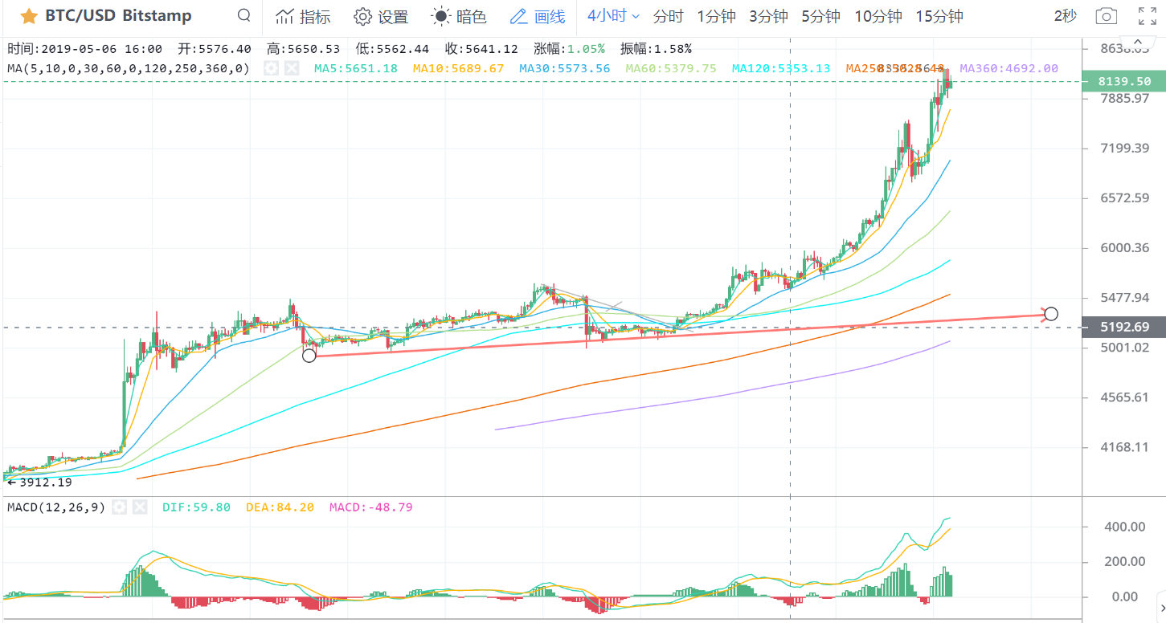
Task: Remove the MA indicator with X
Action: (x=292, y=68)
